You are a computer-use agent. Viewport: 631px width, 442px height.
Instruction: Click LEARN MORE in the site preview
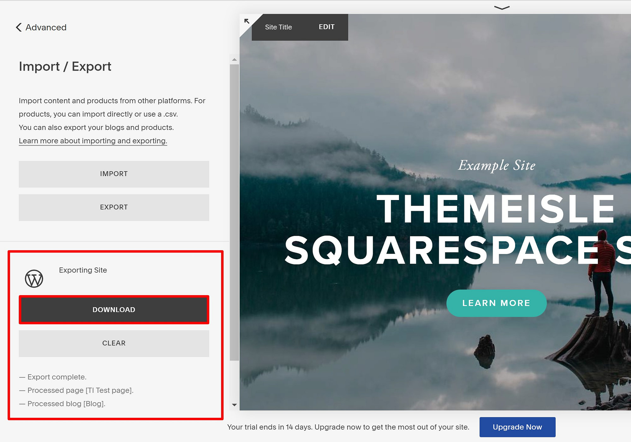point(496,303)
